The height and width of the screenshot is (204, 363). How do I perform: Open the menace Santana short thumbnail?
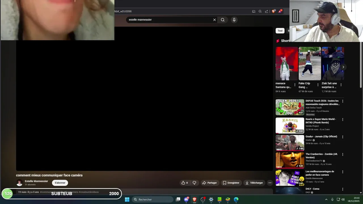click(287, 63)
